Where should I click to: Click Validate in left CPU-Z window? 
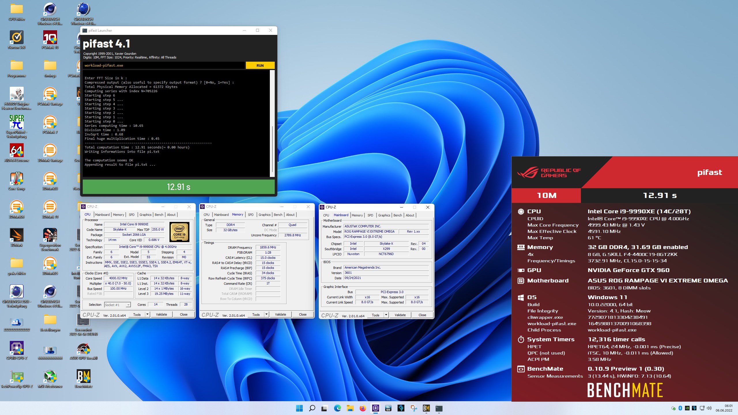pyautogui.click(x=161, y=314)
